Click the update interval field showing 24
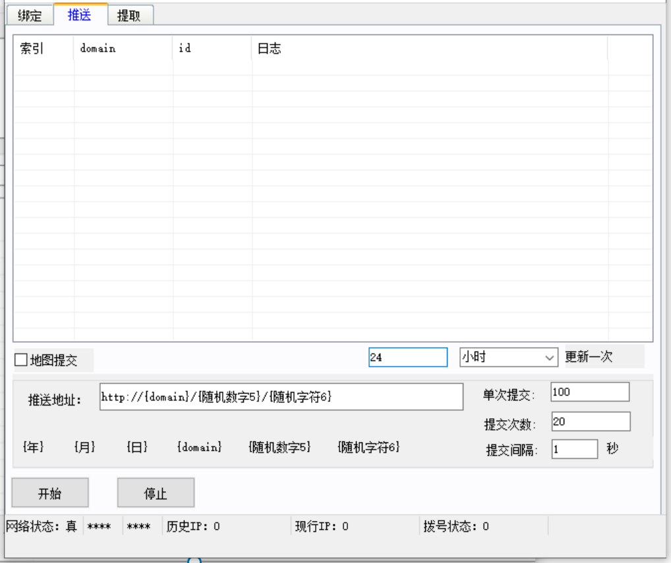Image resolution: width=671 pixels, height=563 pixels. click(x=408, y=357)
